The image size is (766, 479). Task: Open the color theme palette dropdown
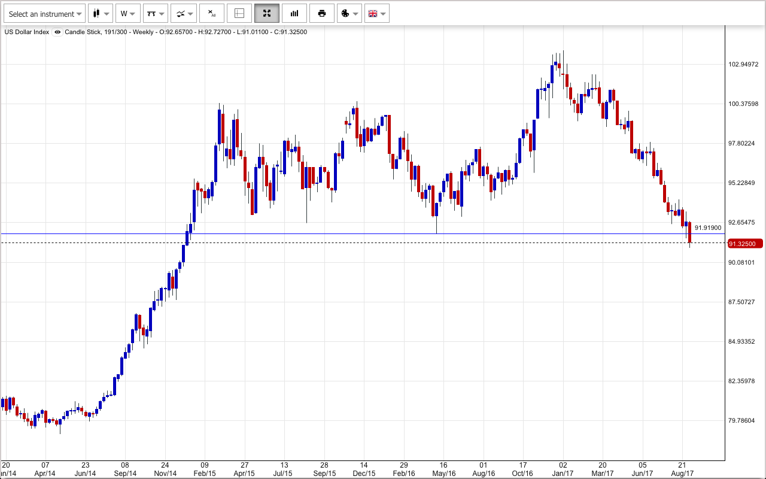click(x=349, y=14)
